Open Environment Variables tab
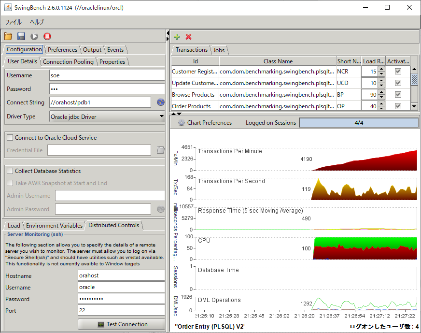The height and width of the screenshot is (333, 421). 54,226
